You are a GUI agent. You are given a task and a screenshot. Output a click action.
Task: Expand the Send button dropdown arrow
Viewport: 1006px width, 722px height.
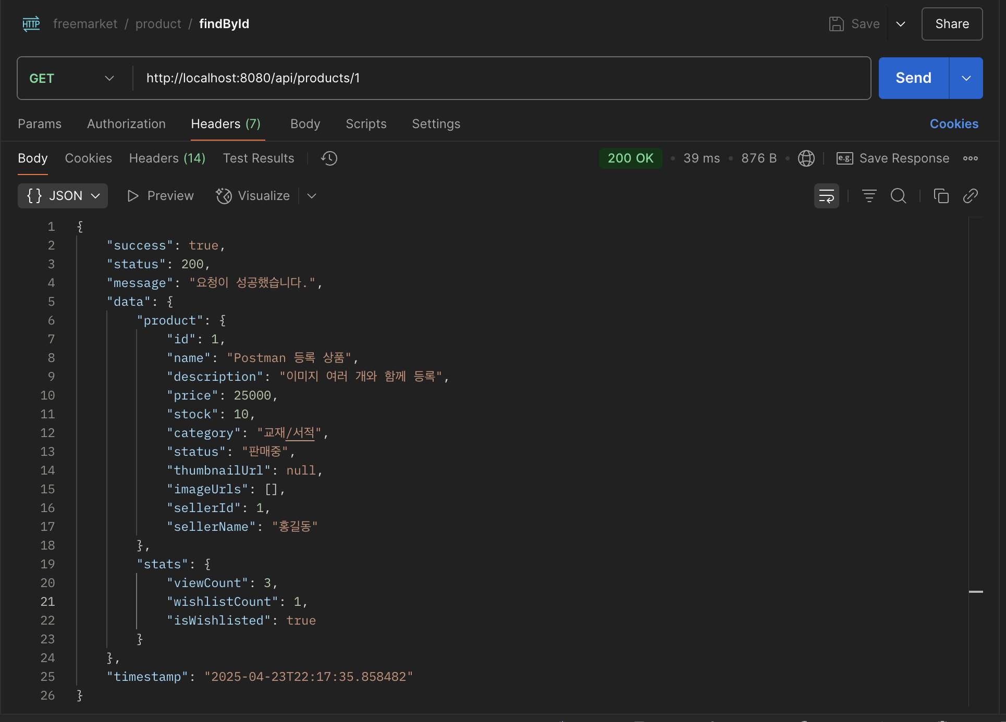(966, 78)
